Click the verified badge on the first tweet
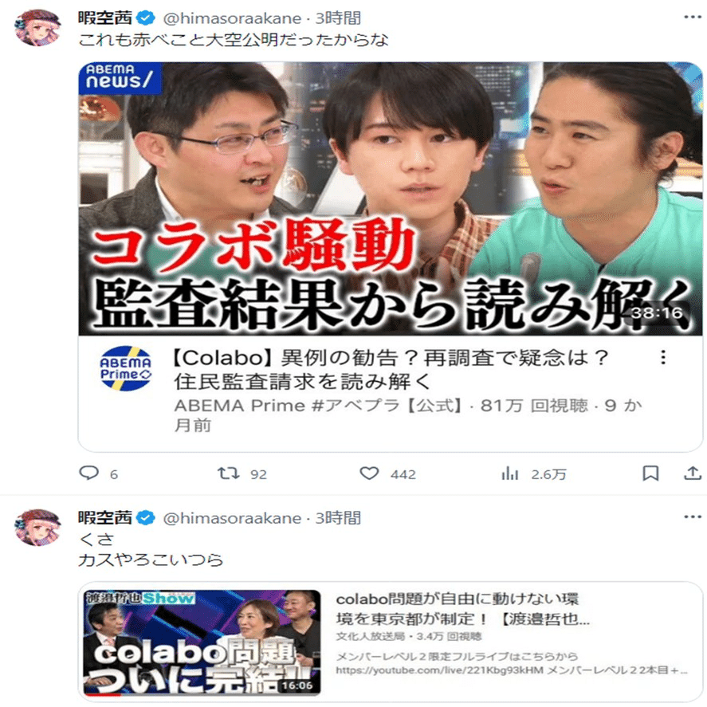707x707 pixels. 145,18
